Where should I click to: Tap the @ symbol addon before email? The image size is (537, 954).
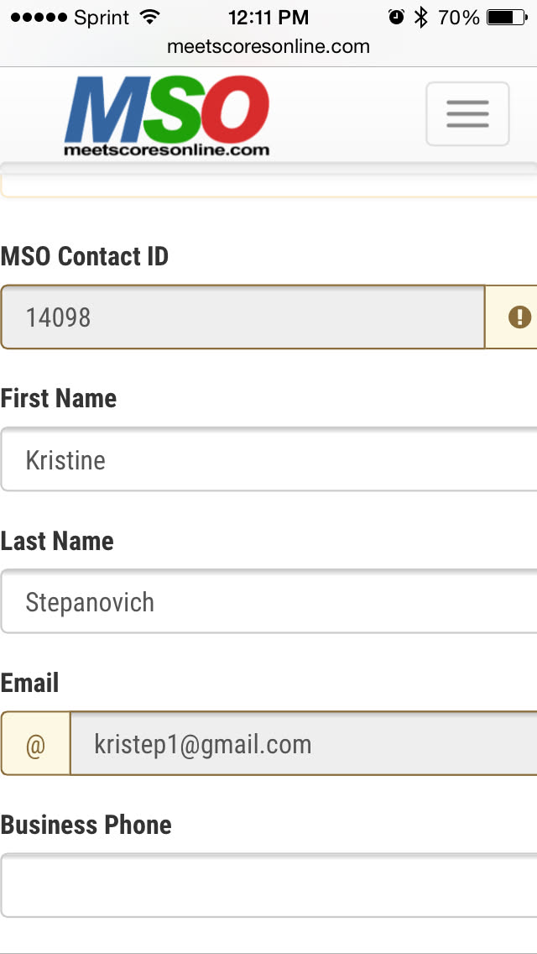(x=35, y=744)
